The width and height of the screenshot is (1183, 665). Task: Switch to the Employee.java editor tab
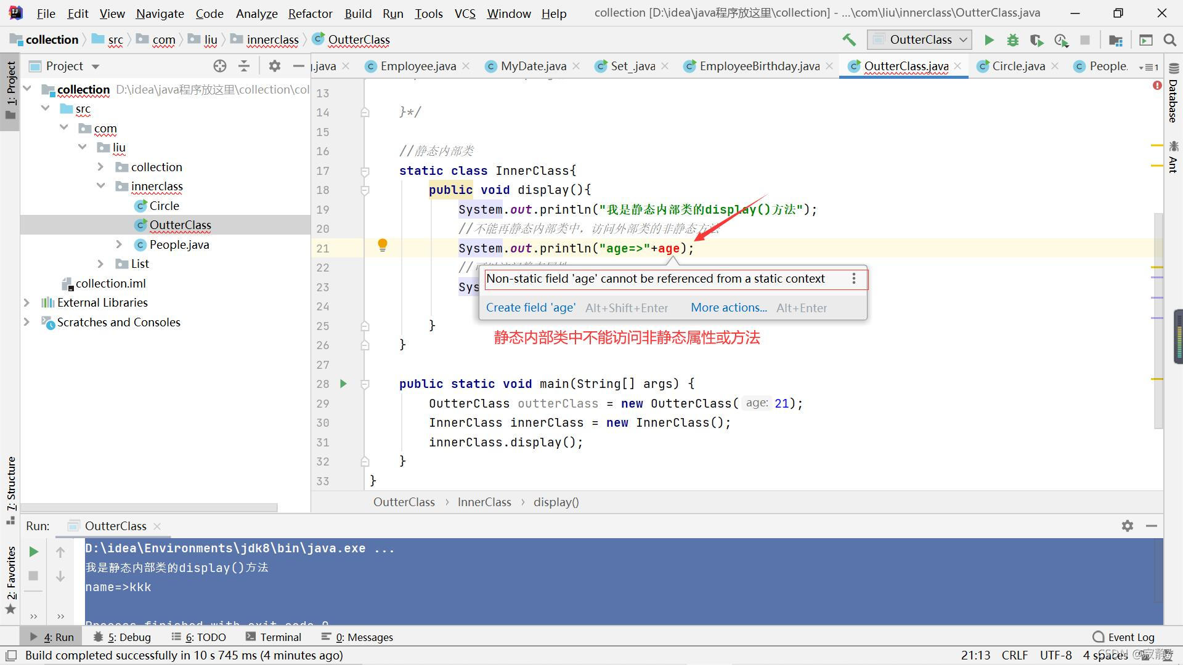pyautogui.click(x=418, y=66)
